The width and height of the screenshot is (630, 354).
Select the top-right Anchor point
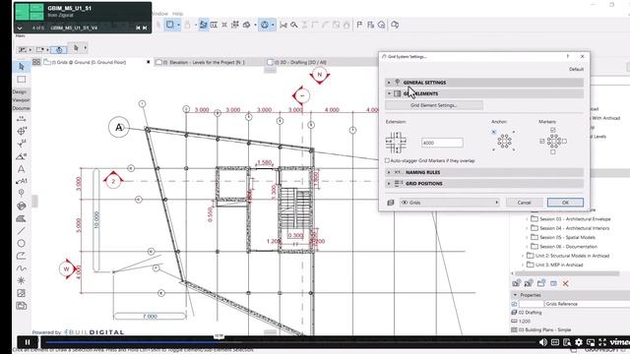(514, 132)
